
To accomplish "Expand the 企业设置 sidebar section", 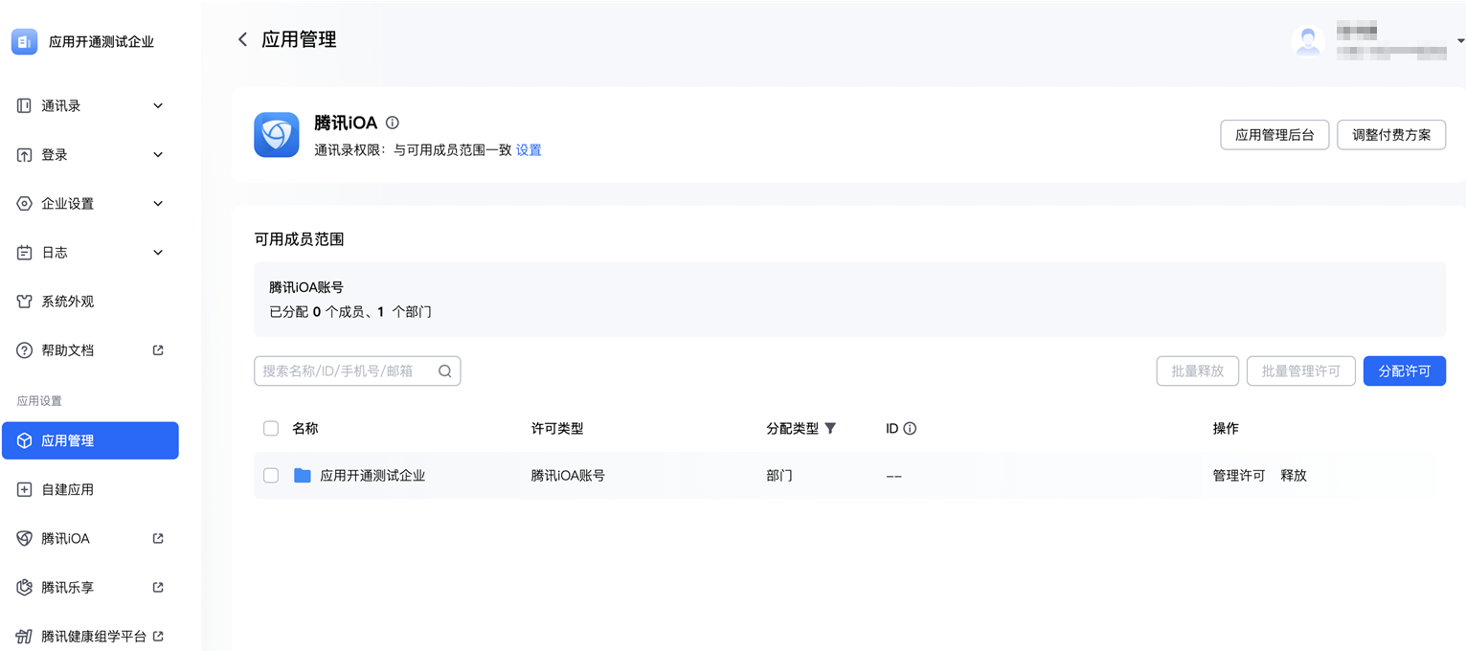I will (x=158, y=204).
